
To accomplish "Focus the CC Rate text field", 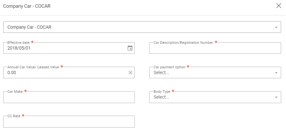I will 69,122.
